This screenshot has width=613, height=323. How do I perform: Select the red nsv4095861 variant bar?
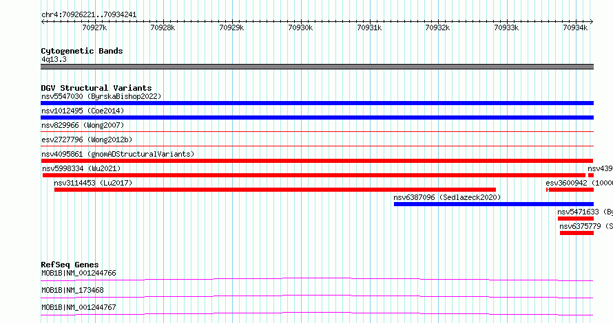pos(317,161)
